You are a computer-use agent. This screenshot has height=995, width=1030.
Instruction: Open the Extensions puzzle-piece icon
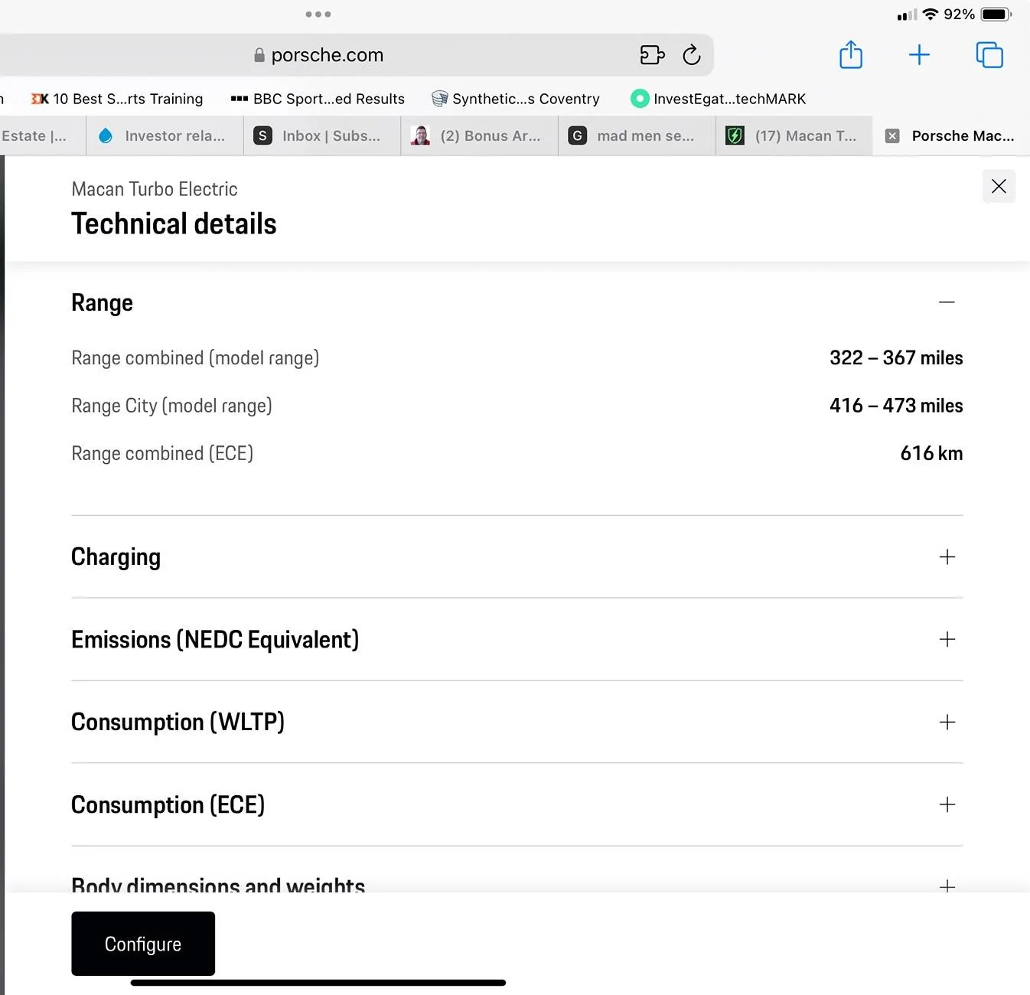pyautogui.click(x=651, y=54)
